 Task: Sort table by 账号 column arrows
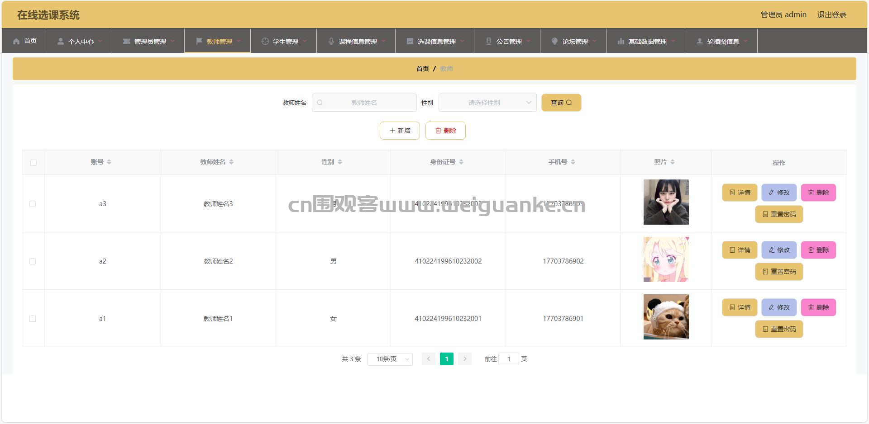[109, 162]
